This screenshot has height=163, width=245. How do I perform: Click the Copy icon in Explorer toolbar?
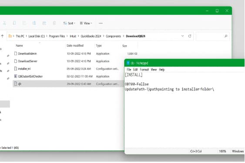pos(14,23)
